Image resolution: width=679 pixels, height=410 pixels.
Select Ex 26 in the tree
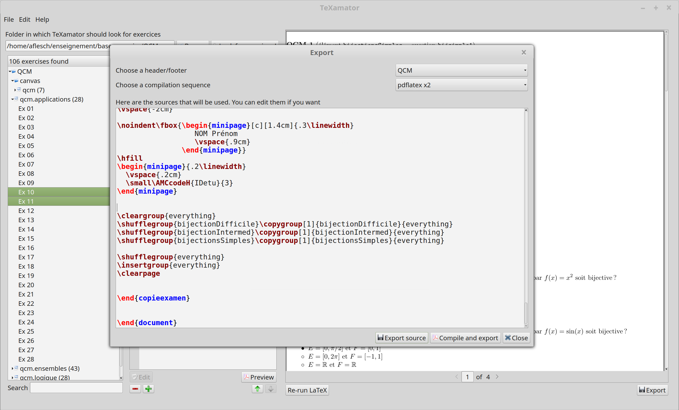point(26,341)
